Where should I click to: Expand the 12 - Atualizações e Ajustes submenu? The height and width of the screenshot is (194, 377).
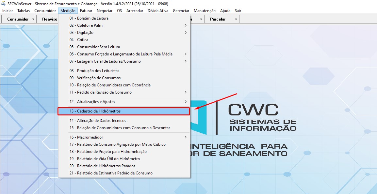pos(92,102)
